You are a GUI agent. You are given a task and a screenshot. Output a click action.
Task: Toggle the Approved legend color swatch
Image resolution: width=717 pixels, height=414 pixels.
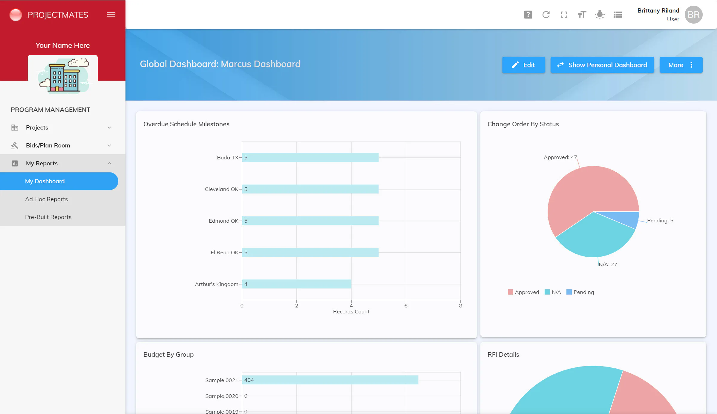coord(510,292)
